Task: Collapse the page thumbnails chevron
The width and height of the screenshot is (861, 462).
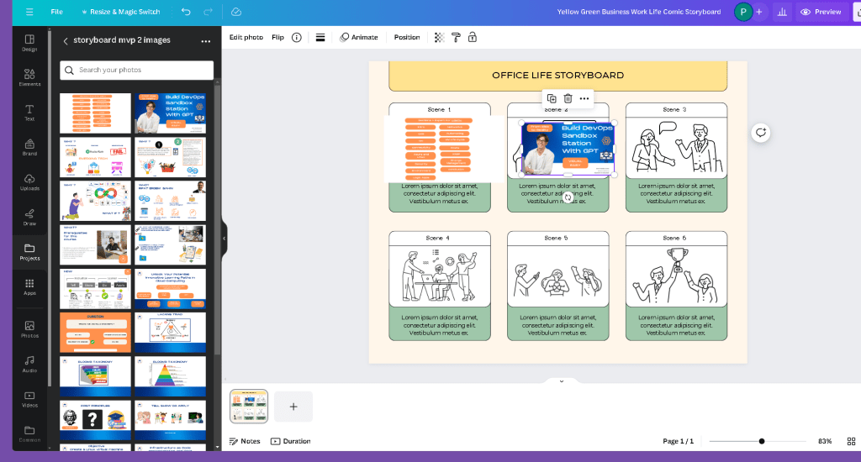Action: [561, 381]
